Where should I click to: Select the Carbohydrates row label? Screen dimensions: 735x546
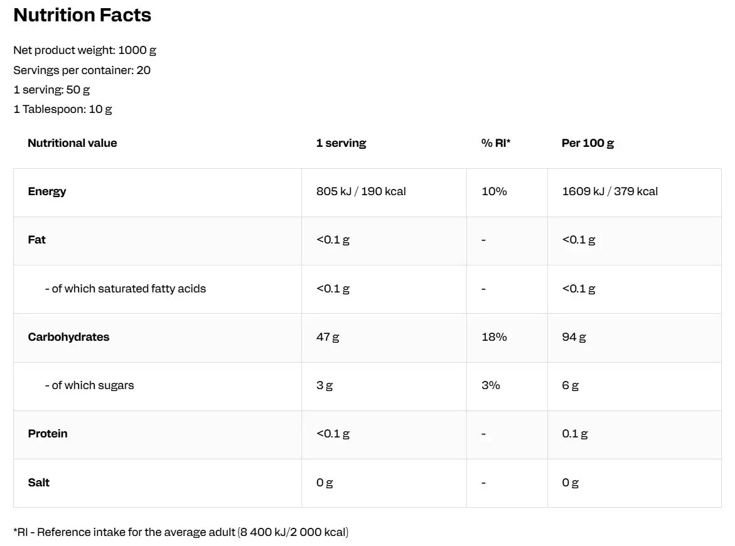[x=68, y=337]
